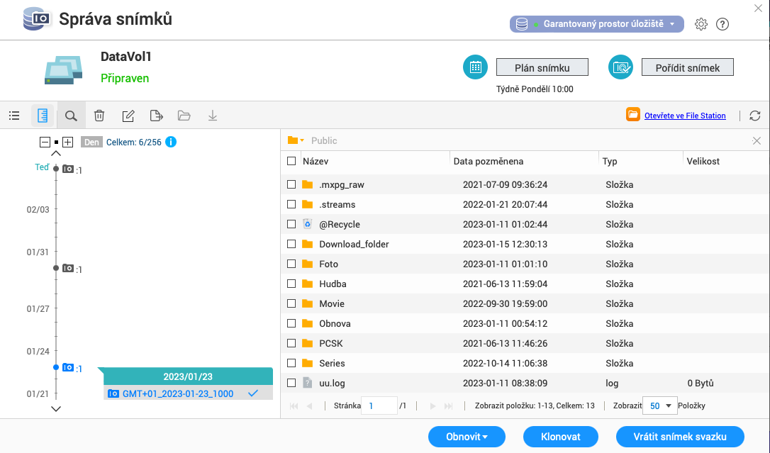Click the page number input field
This screenshot has width=770, height=453.
pyautogui.click(x=379, y=406)
